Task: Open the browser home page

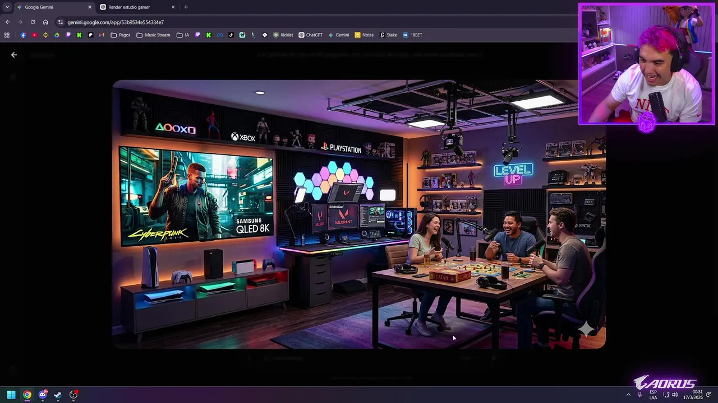Action: [x=45, y=22]
